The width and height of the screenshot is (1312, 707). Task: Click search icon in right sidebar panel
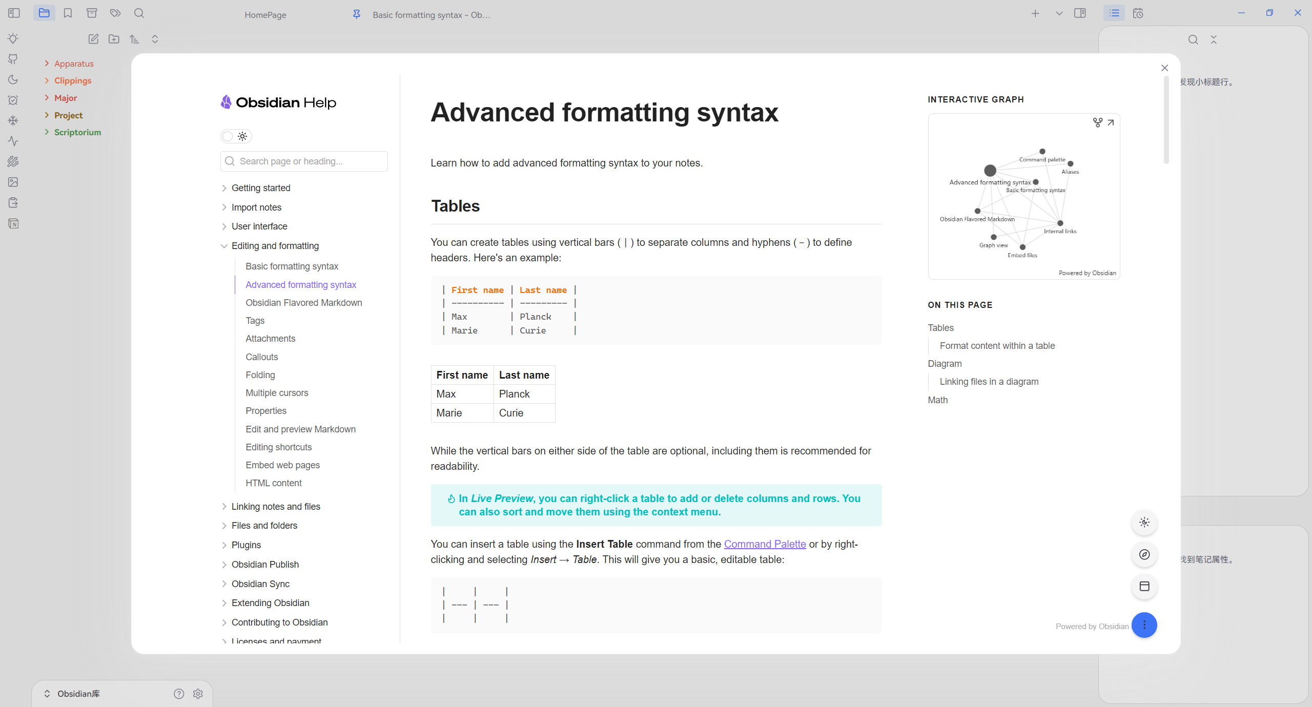click(x=1193, y=39)
